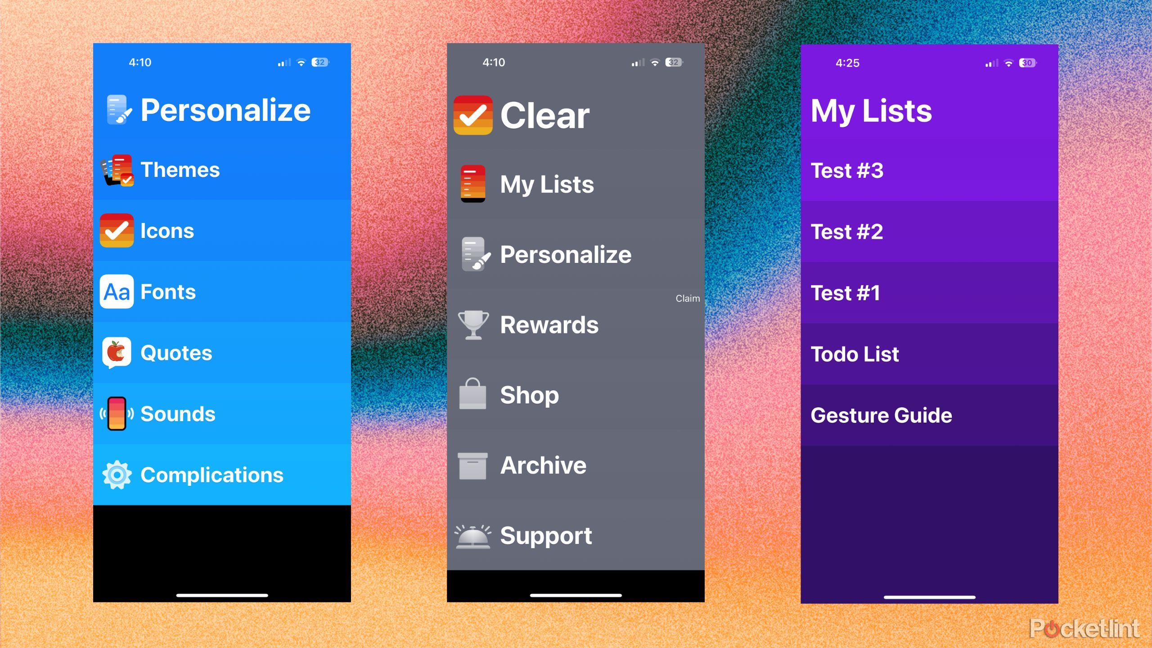The image size is (1152, 648).
Task: Select the Icons personalization option
Action: pyautogui.click(x=167, y=230)
